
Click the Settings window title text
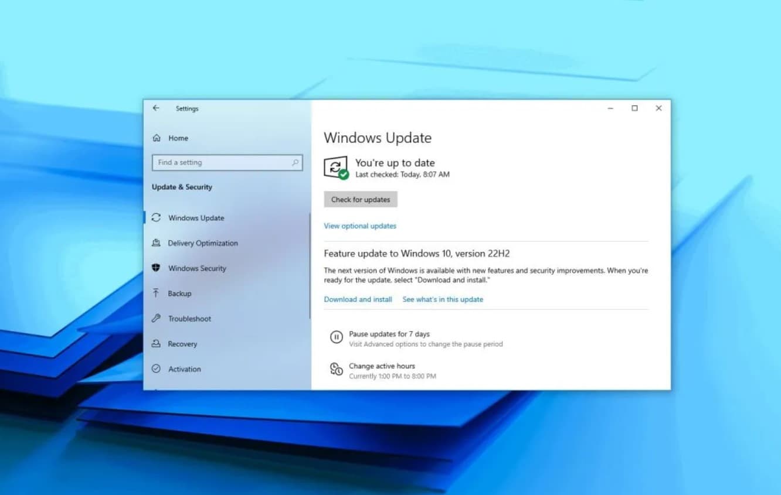187,108
